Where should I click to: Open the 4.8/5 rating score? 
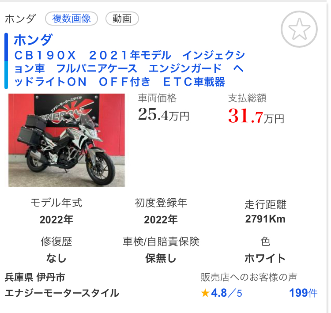tap(226, 293)
